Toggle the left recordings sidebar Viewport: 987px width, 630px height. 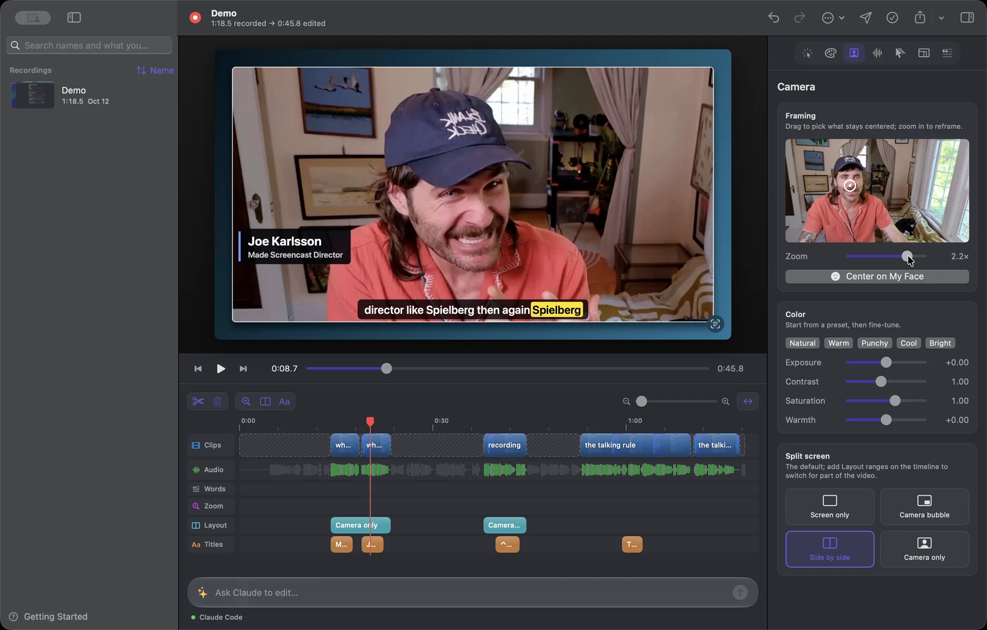click(74, 18)
